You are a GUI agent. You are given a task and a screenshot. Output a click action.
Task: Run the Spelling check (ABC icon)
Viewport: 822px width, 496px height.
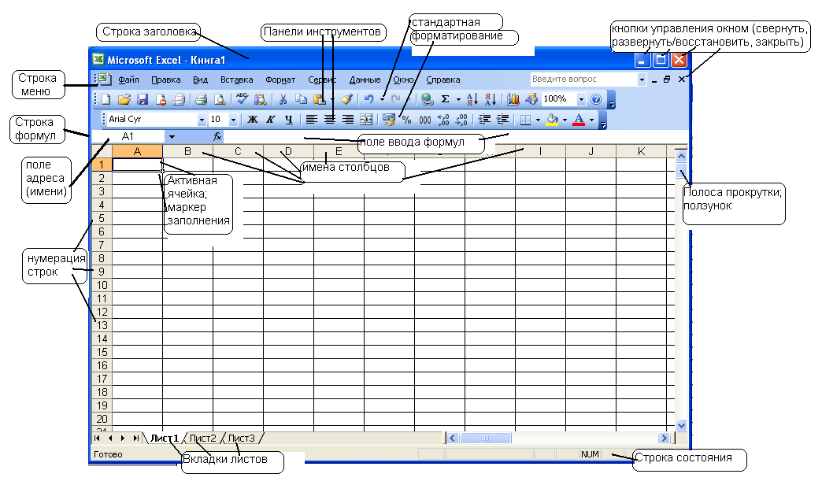pos(242,98)
